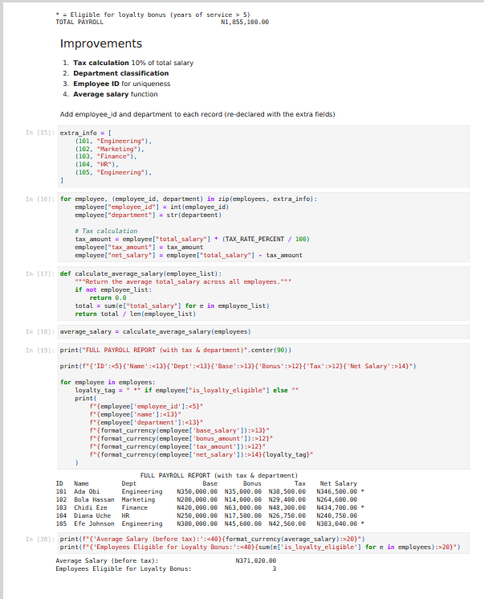Place cursor on "extra_info = [" line
484x599 pixels.
85,133
